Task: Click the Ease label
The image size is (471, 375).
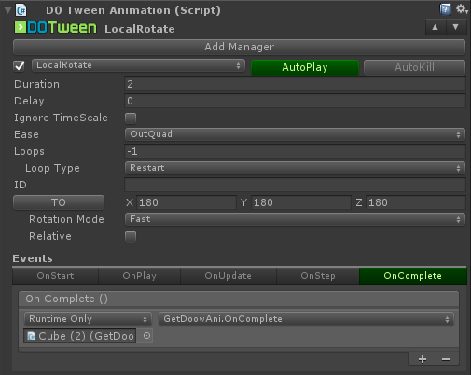Action: 26,134
